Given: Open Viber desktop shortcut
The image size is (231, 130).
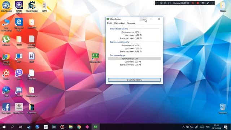Looking at the screenshot, I should click(x=19, y=74).
